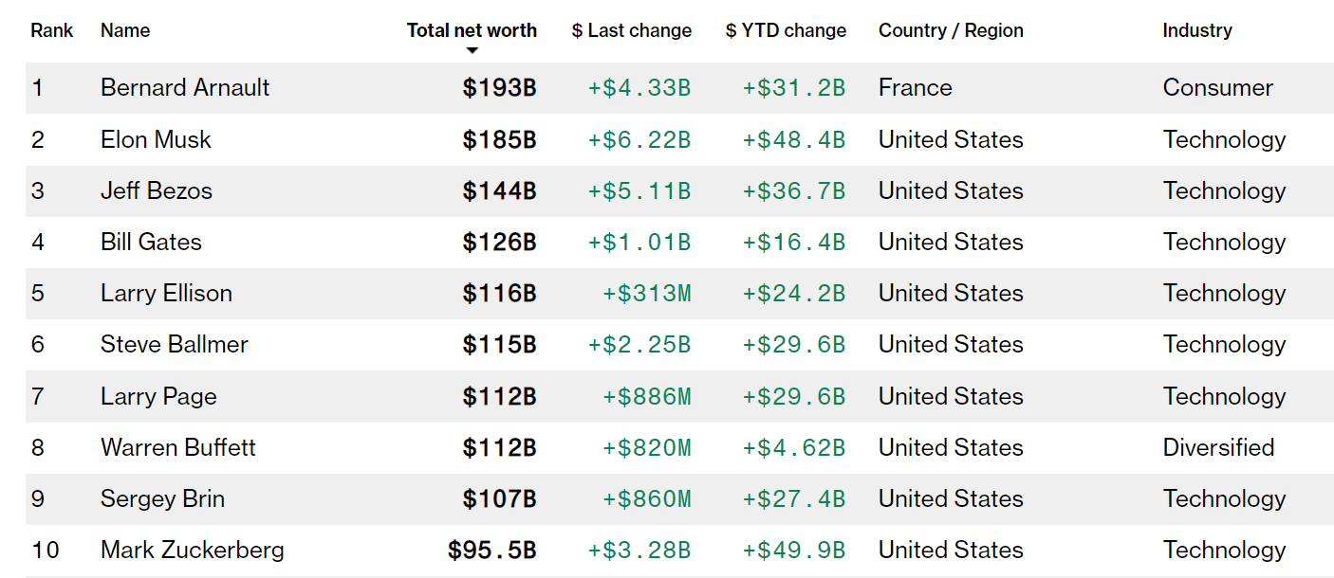Click the Country / Region column header
The width and height of the screenshot is (1334, 578).
pos(951,30)
